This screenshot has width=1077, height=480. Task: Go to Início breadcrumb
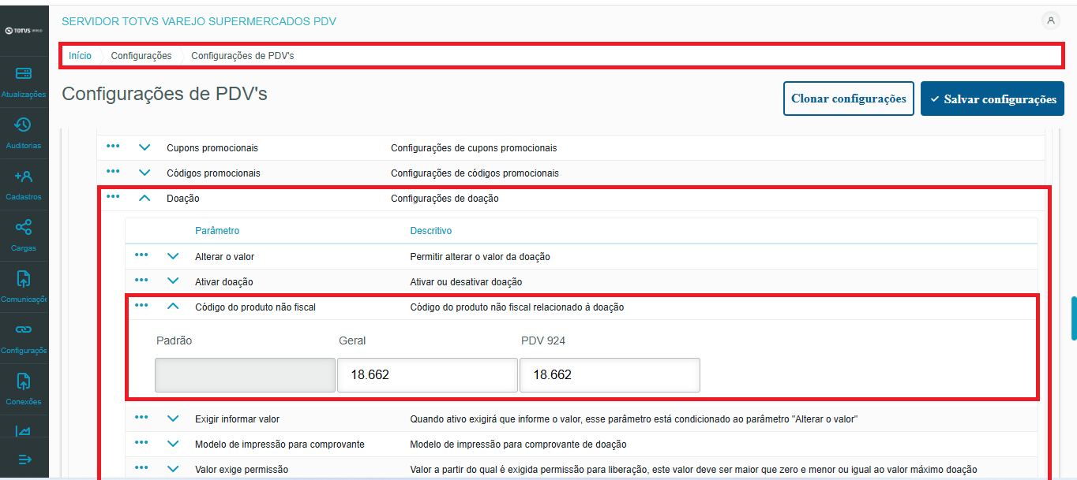[80, 56]
